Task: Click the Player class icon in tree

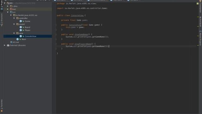Action: point(21,30)
